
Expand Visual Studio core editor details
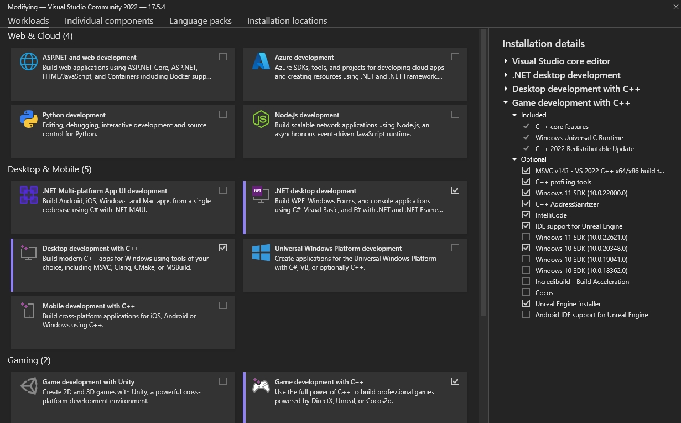pos(506,61)
